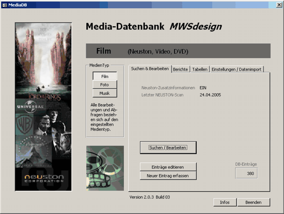
Task: Switch media type to Musik
Action: 105,93
